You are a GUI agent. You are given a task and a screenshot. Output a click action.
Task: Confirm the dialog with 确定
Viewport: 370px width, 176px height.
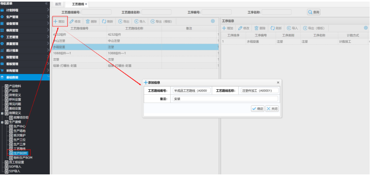257,108
